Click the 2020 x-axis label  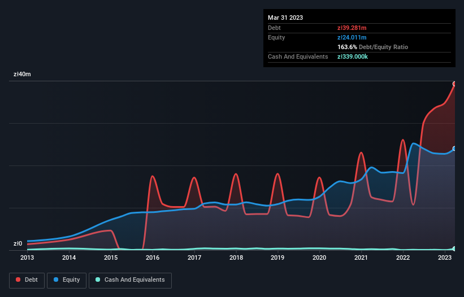coord(319,257)
